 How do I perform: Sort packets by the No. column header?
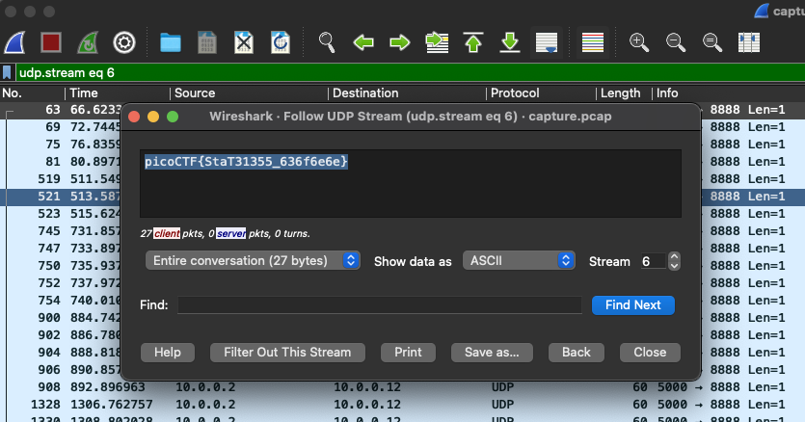[x=32, y=92]
